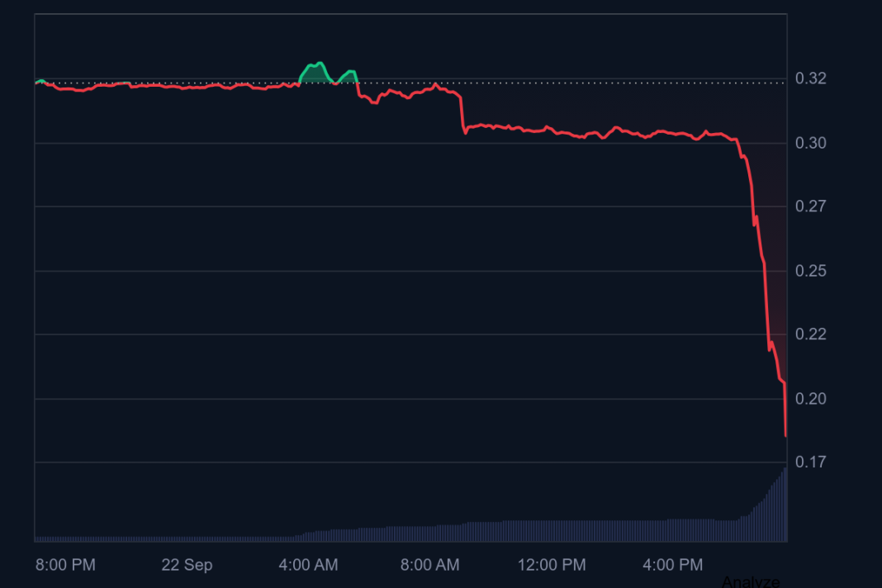Click the start of the price line at left edge

click(36, 83)
